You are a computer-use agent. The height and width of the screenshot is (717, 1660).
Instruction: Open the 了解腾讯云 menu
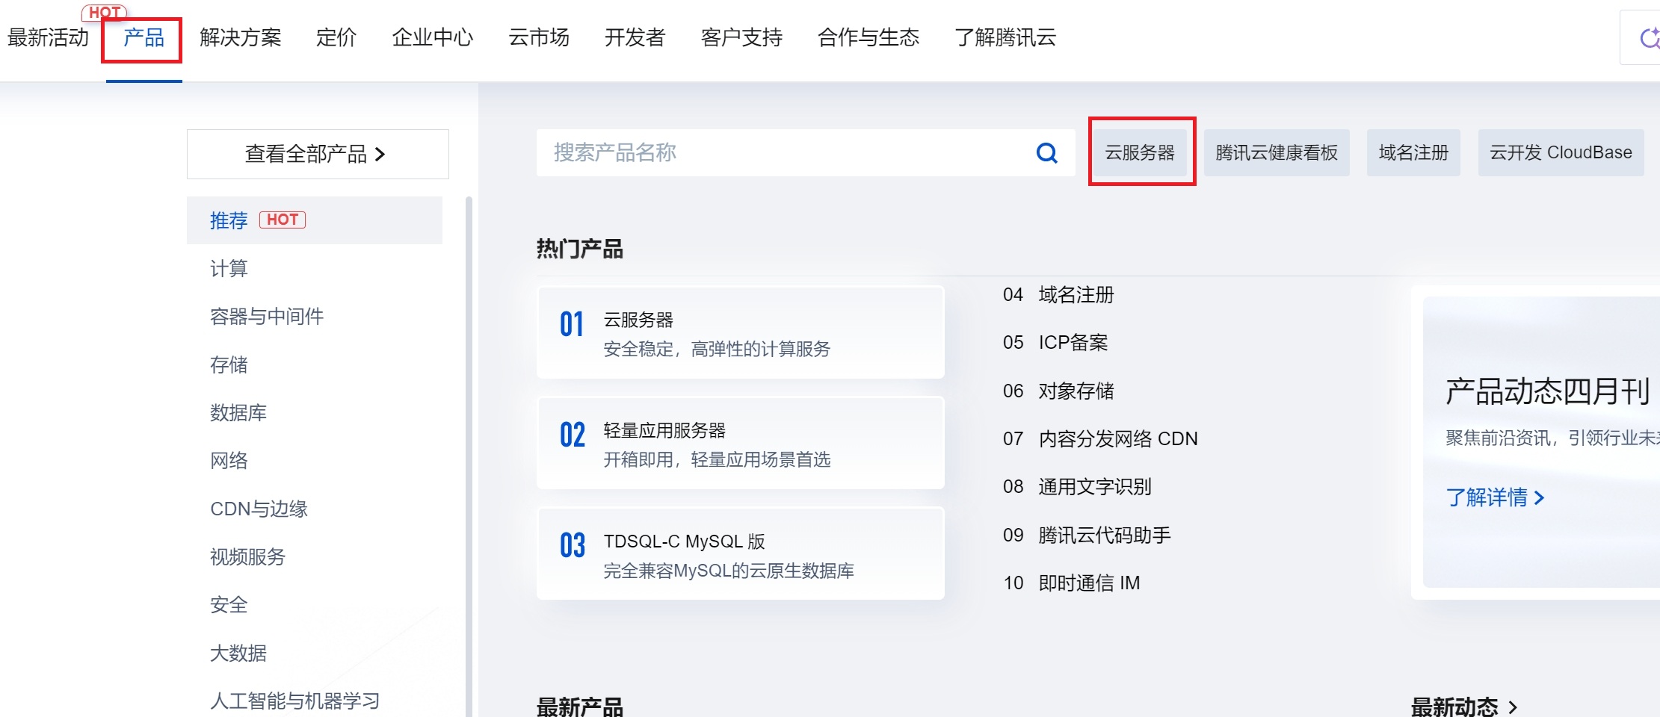[x=1005, y=37]
